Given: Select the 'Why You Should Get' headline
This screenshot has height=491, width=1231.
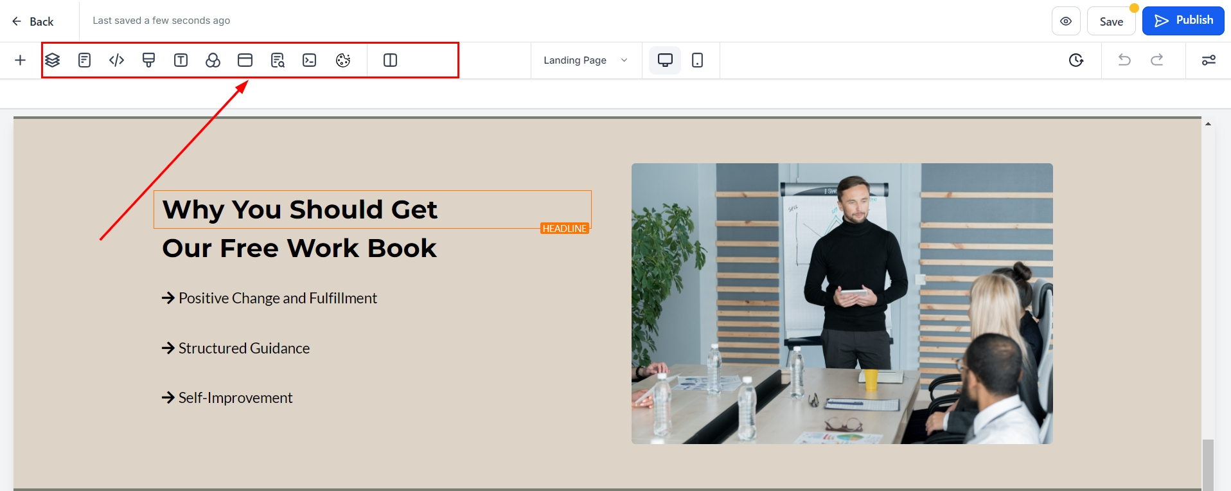Looking at the screenshot, I should pyautogui.click(x=300, y=210).
